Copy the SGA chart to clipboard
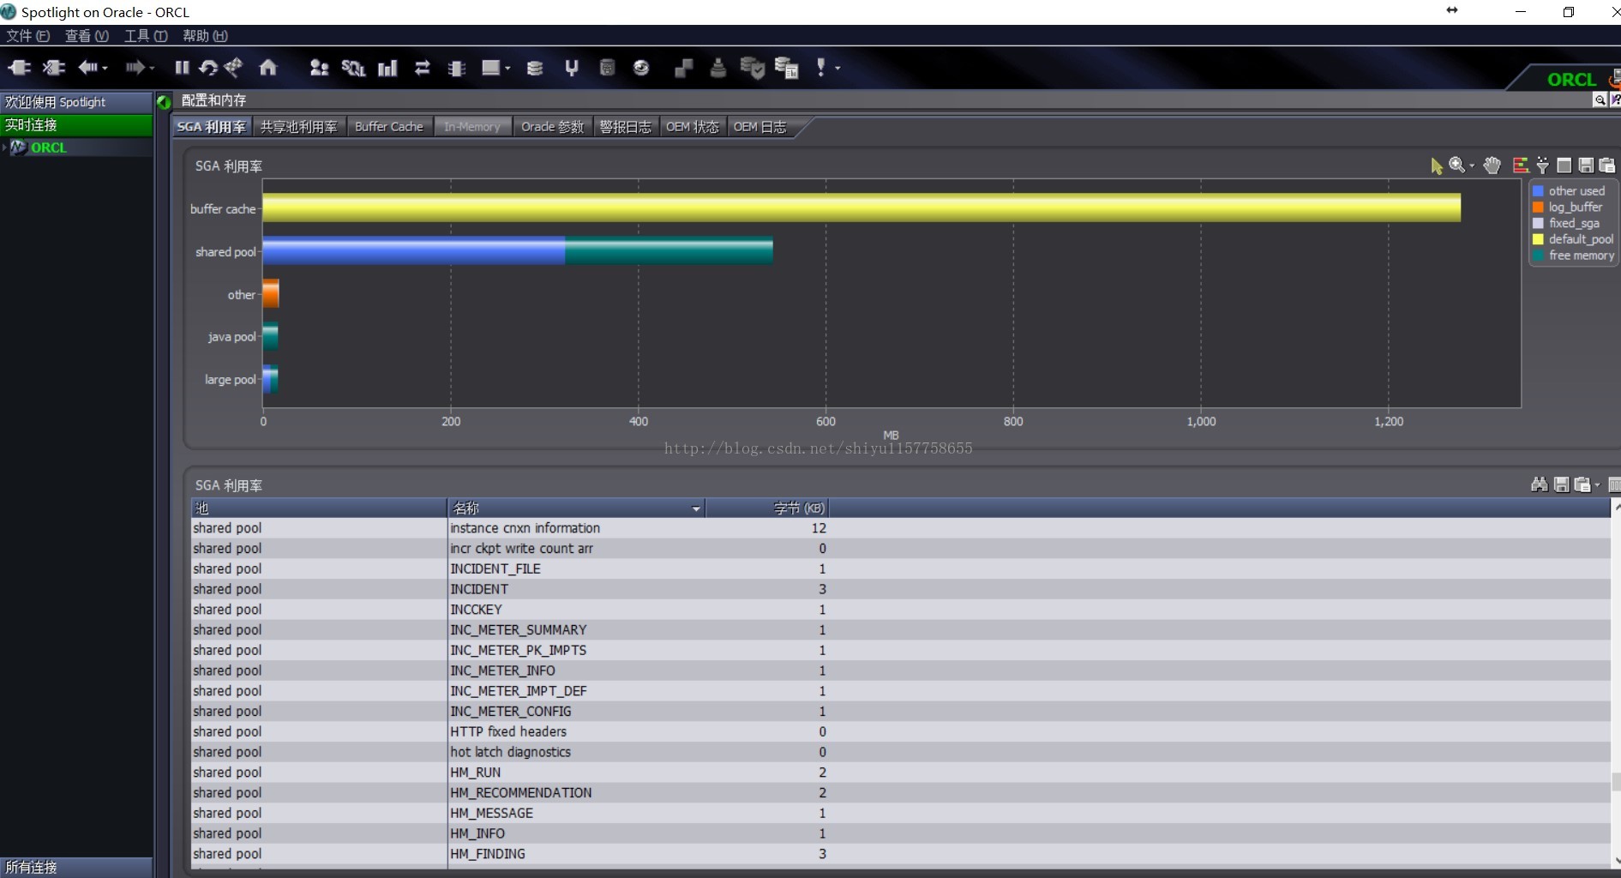This screenshot has height=878, width=1621. 1607,165
